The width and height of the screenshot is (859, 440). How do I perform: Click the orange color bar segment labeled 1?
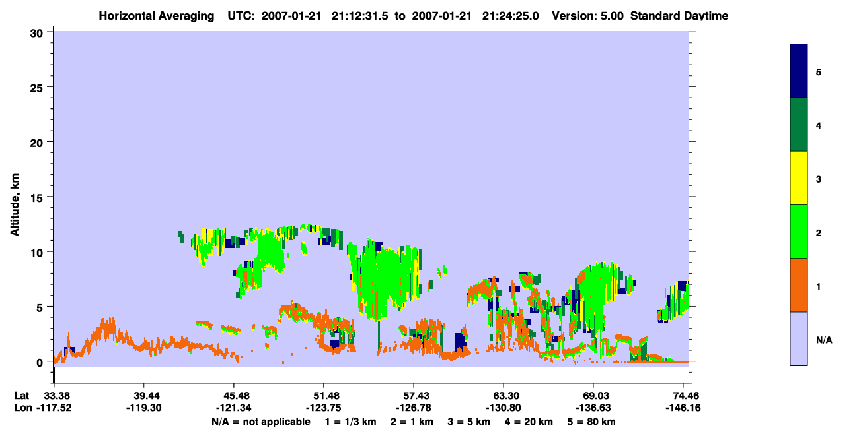tap(799, 285)
